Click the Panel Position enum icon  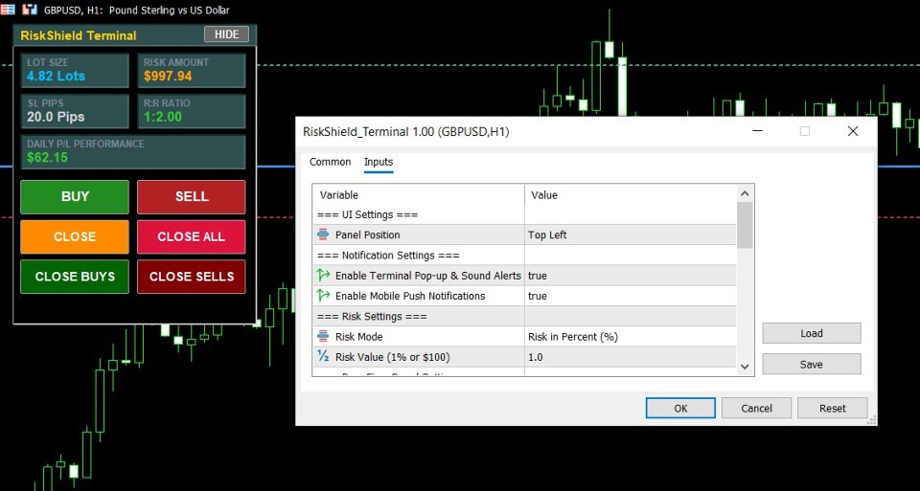pyautogui.click(x=323, y=234)
